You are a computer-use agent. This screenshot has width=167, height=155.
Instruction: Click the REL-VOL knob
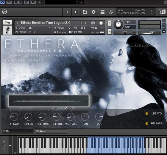click(57, 117)
